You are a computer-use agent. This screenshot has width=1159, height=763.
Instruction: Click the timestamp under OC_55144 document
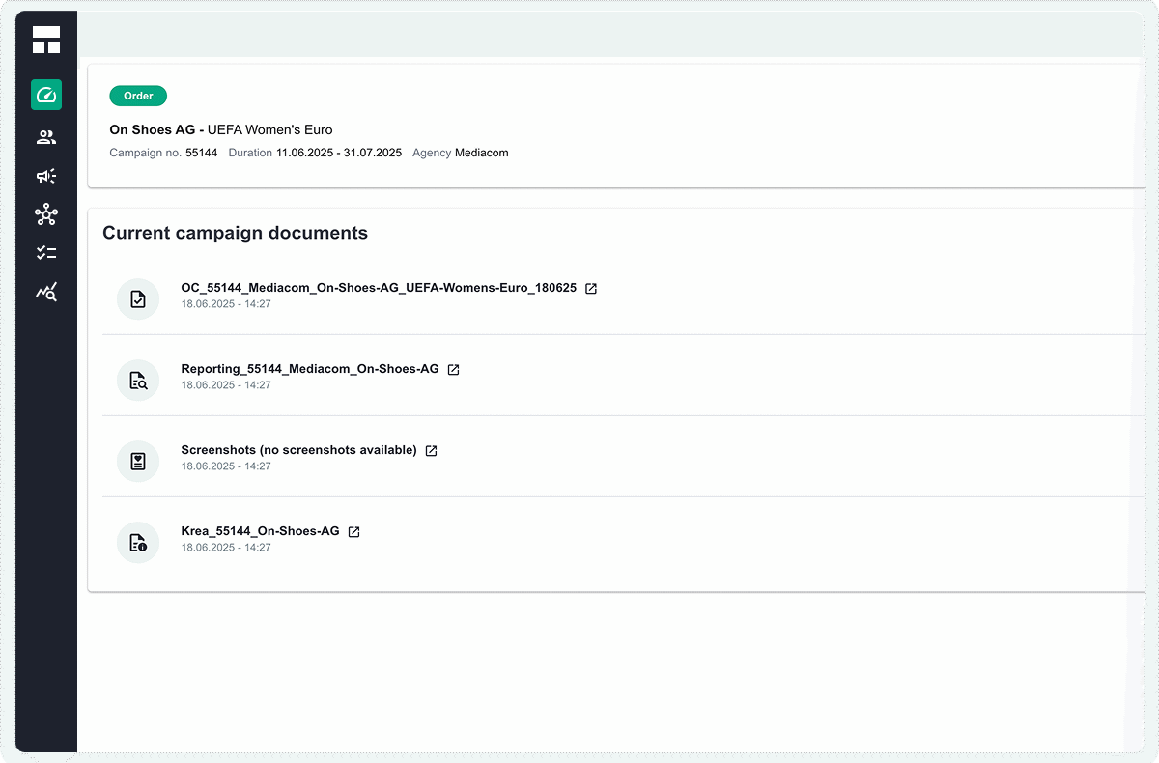226,304
